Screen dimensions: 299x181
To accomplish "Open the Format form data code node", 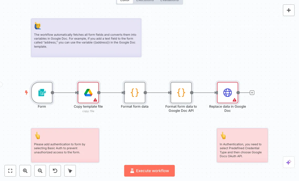I will pyautogui.click(x=135, y=93).
